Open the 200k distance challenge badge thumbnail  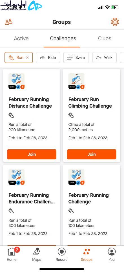tap(17, 81)
